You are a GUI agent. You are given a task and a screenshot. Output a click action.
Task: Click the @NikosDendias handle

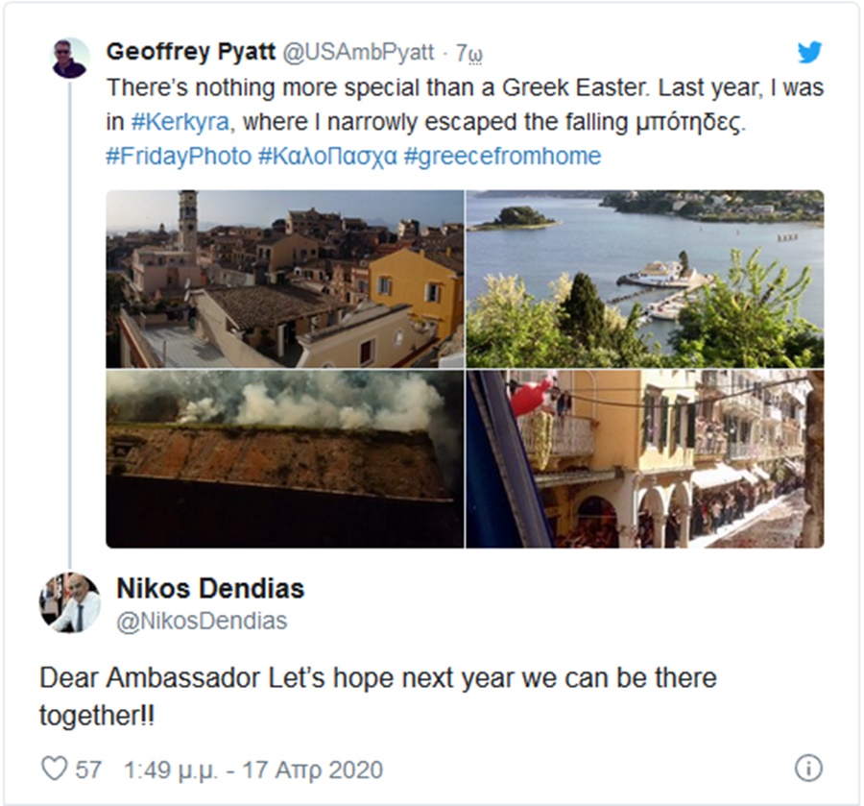click(202, 622)
